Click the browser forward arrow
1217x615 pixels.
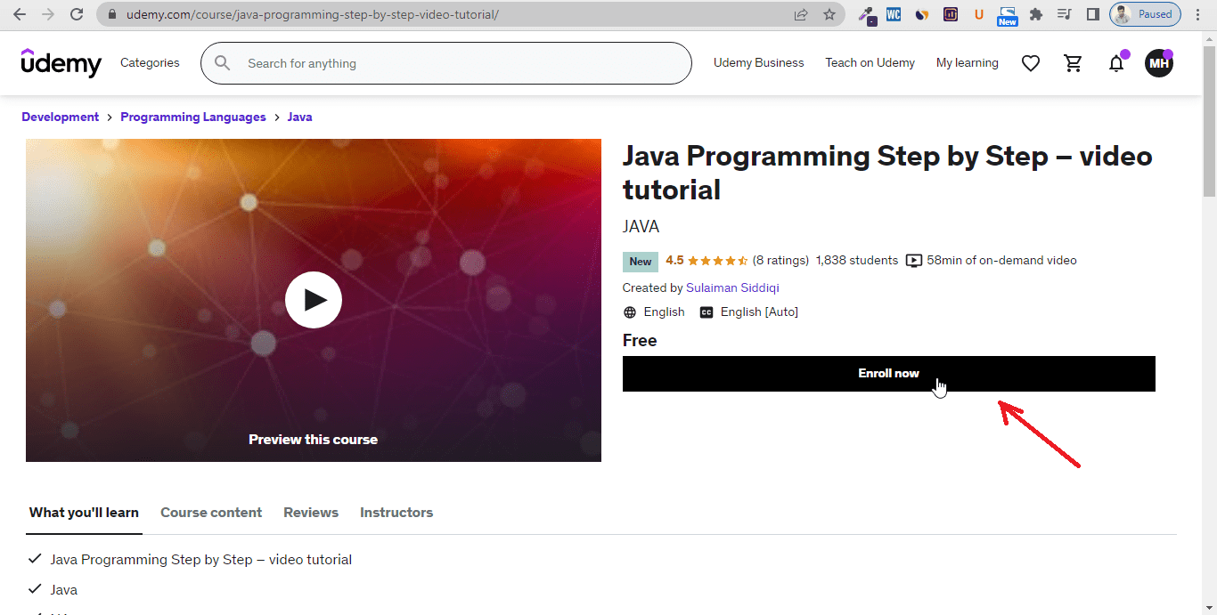(x=48, y=14)
